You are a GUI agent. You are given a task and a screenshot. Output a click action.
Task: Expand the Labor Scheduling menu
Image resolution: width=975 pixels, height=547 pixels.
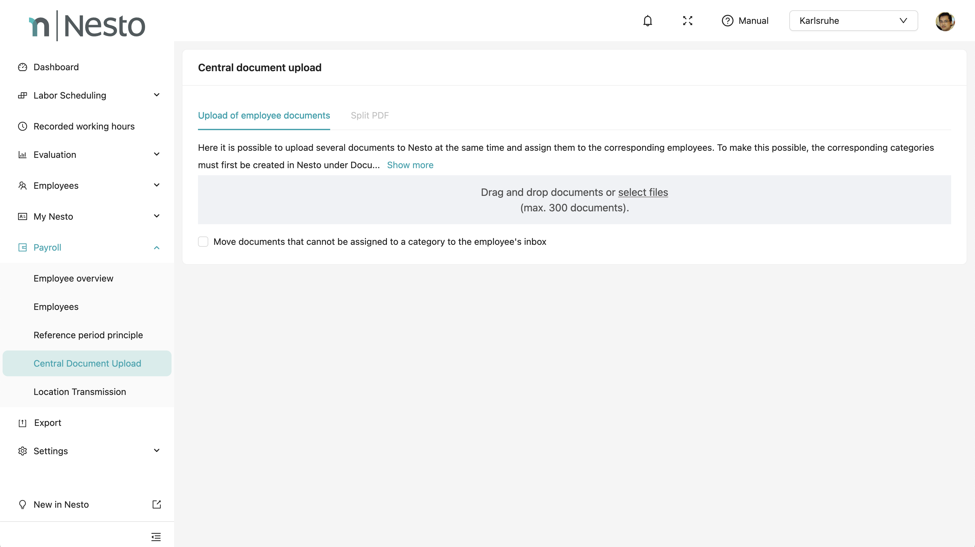coord(156,95)
